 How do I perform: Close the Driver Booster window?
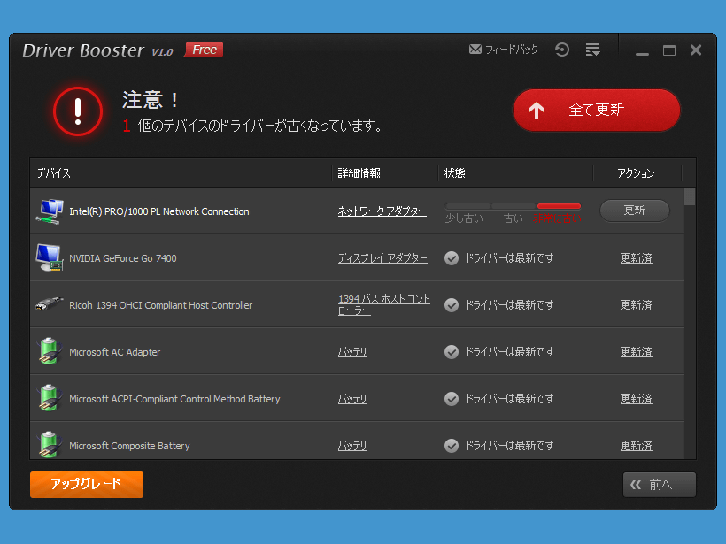(696, 50)
